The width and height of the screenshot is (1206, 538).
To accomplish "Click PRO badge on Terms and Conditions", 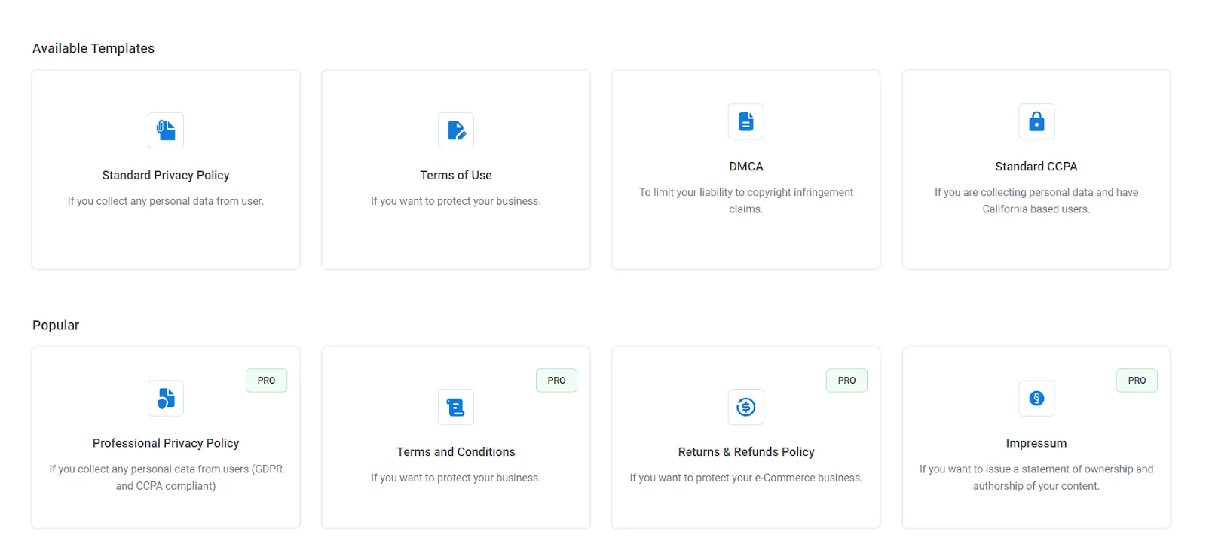I will click(556, 381).
